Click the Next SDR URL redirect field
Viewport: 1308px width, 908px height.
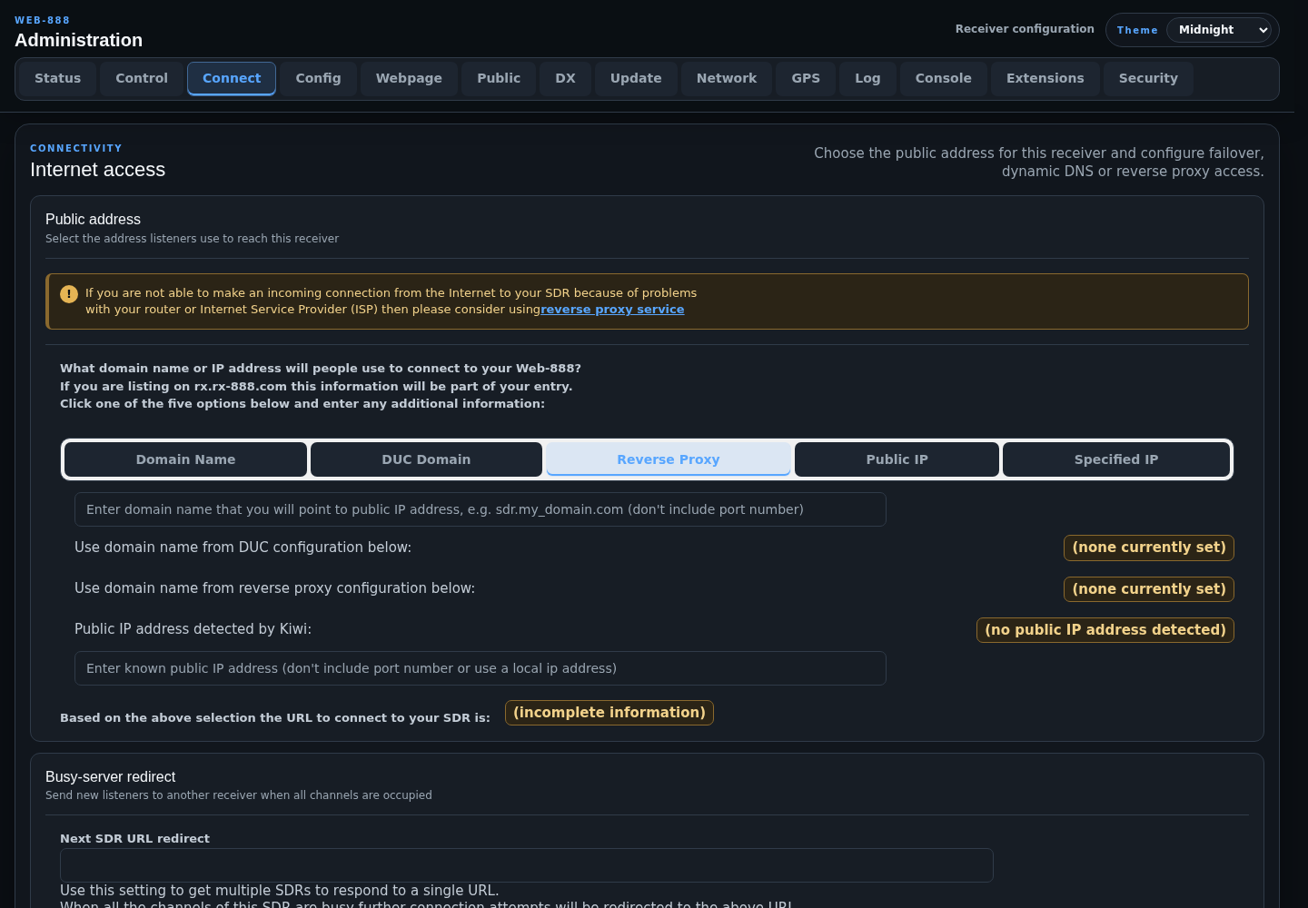[x=527, y=865]
